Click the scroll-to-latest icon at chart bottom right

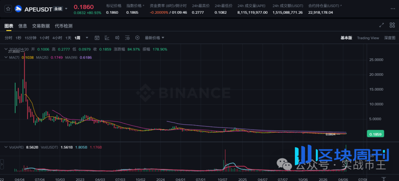click(384, 179)
